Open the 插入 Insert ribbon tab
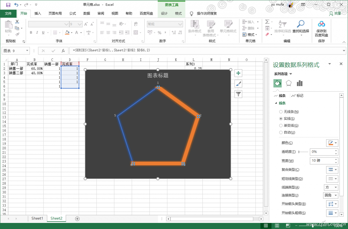Viewport: 348px width, 229px height. tap(38, 13)
